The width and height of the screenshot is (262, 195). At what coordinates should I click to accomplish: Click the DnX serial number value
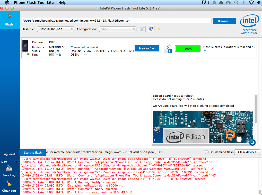(x=109, y=51)
